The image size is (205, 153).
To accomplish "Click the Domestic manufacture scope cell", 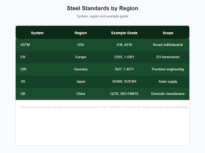I will point(168,94).
